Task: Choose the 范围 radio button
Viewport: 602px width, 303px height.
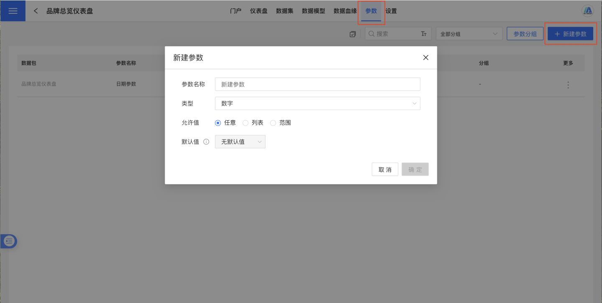Action: click(273, 123)
